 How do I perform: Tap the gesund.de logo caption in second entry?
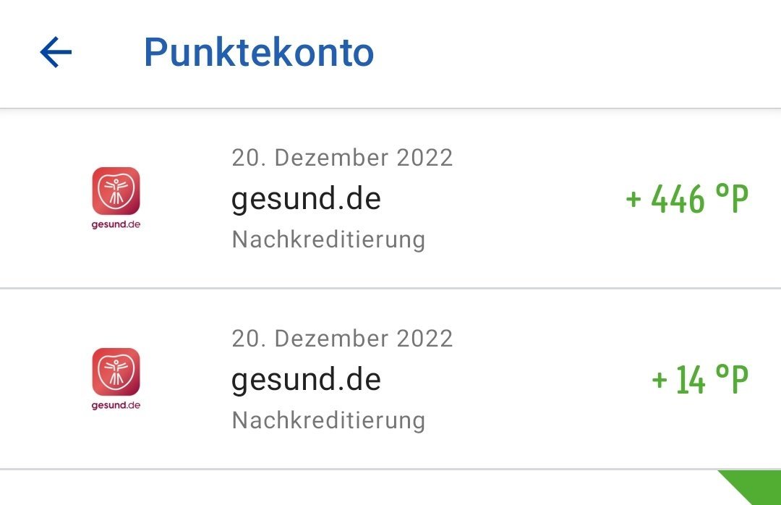coord(116,405)
